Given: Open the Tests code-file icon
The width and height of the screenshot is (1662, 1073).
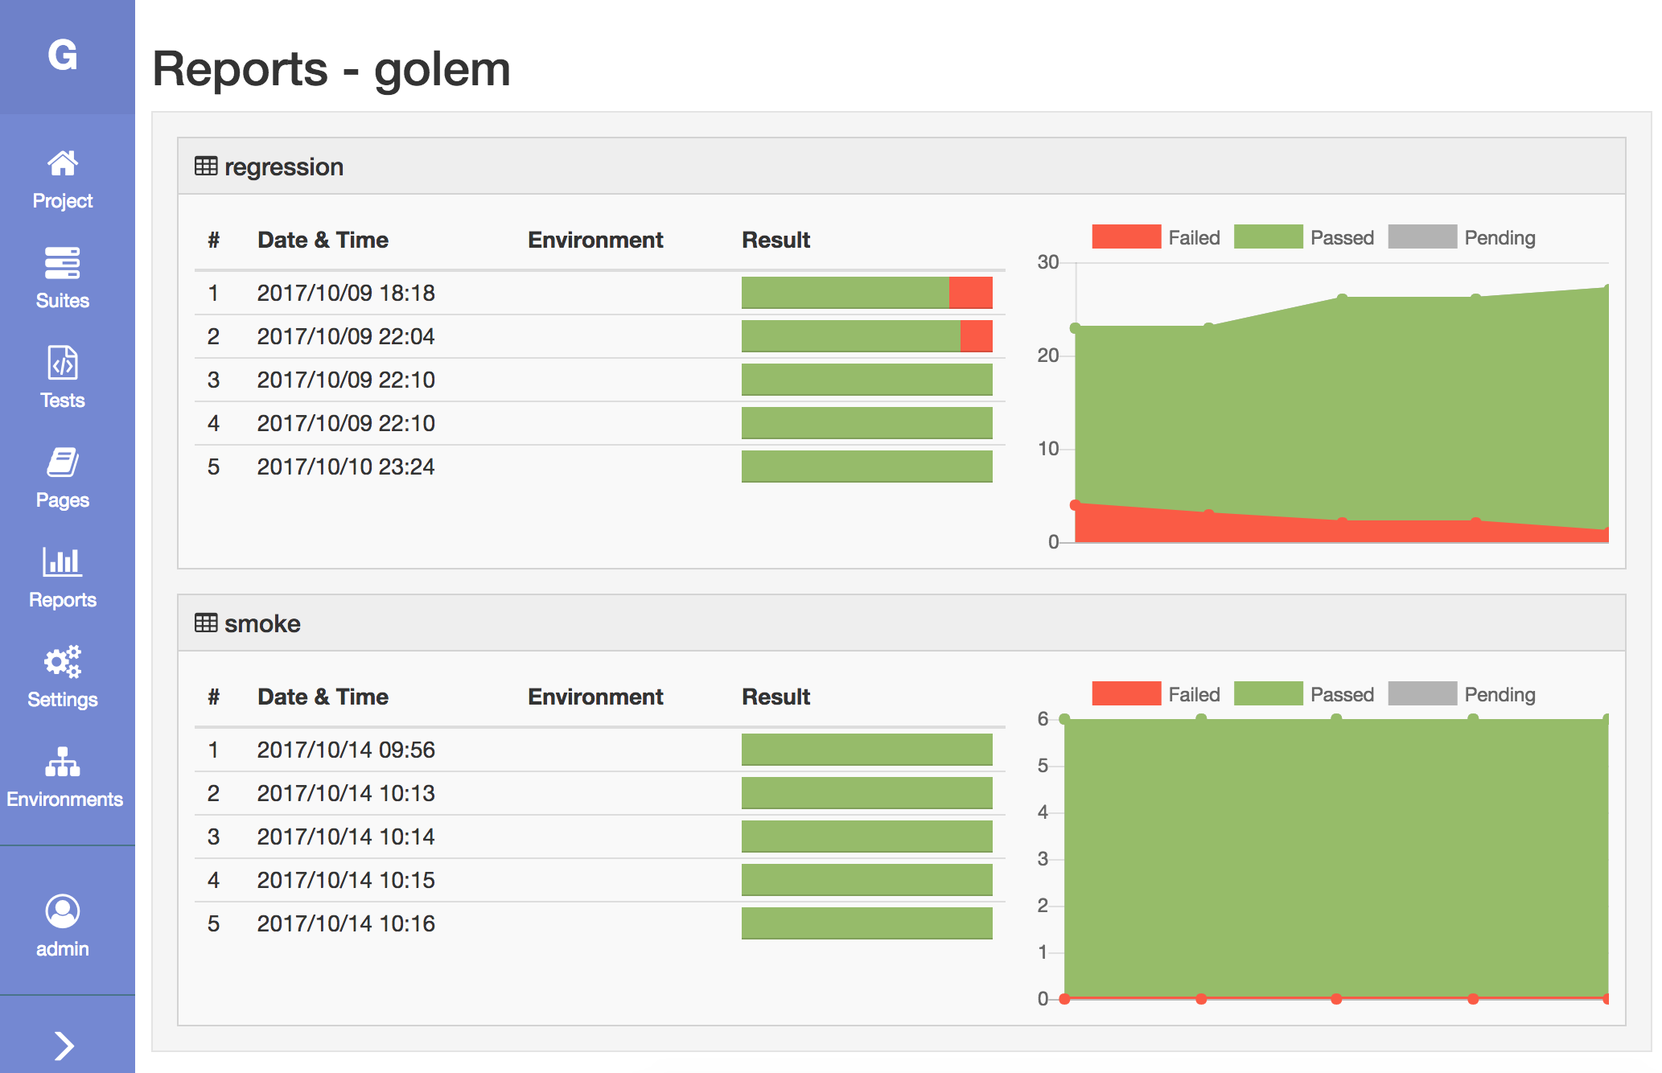Looking at the screenshot, I should (x=63, y=363).
